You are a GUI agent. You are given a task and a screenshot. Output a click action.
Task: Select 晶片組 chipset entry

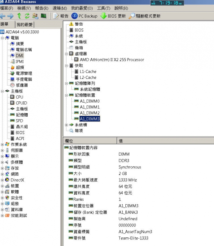[22, 127]
